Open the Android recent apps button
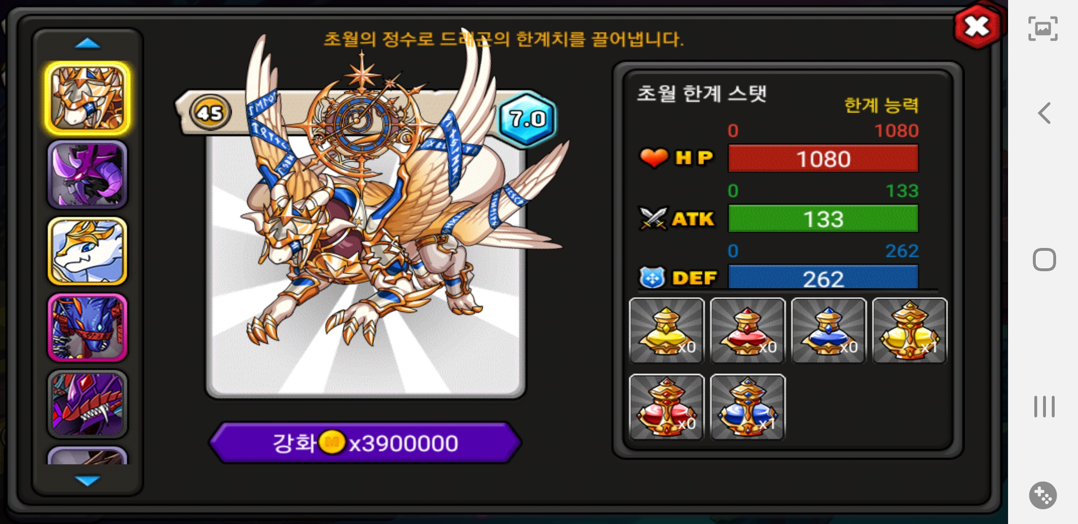The height and width of the screenshot is (524, 1078). click(1044, 407)
